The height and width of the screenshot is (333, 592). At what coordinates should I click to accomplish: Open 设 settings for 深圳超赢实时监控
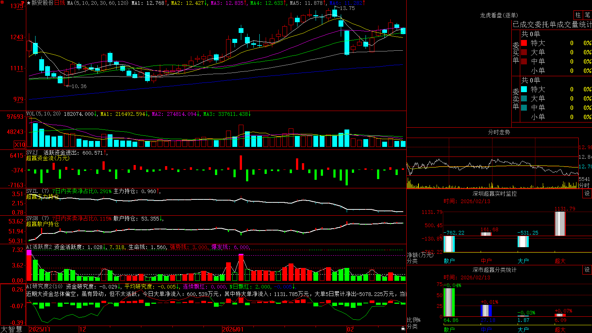pyautogui.click(x=587, y=194)
